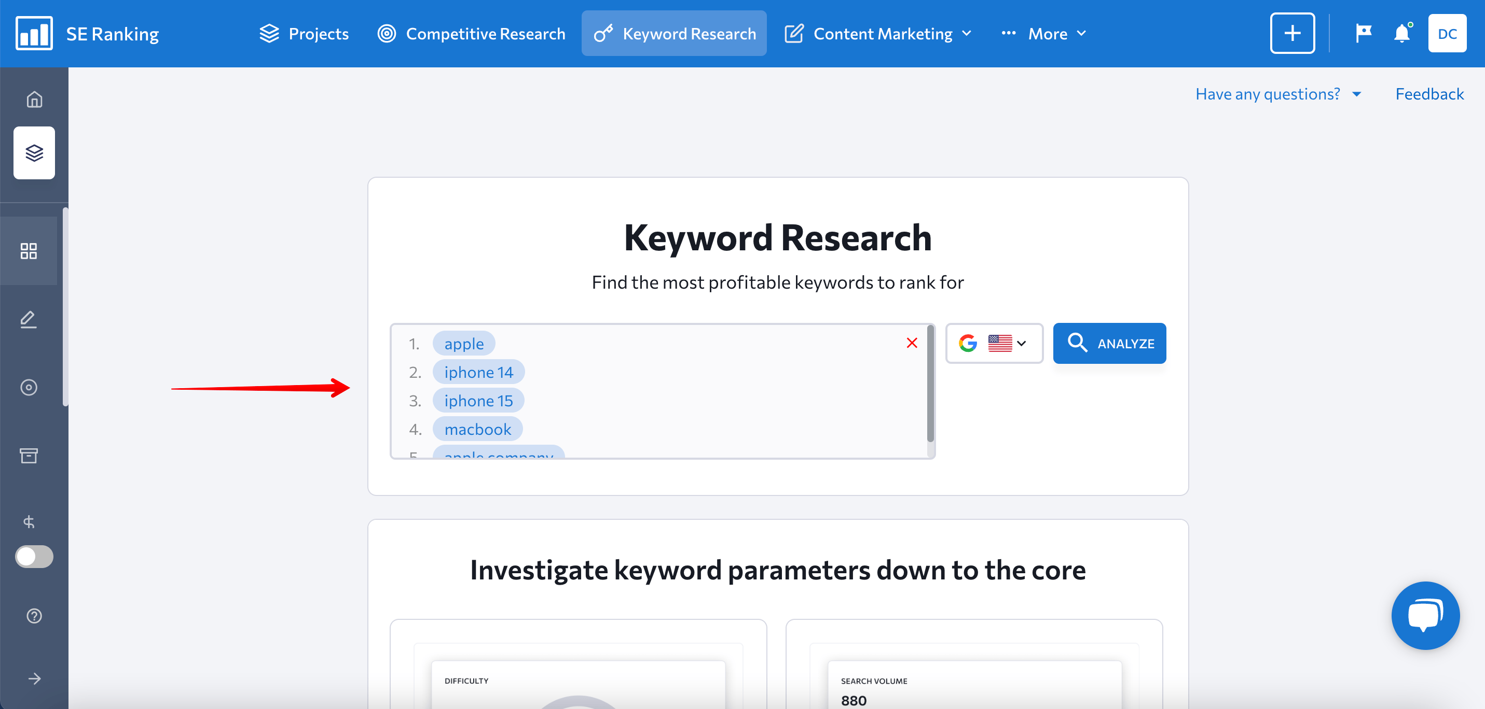Click the flag icon in the top bar
1485x709 pixels.
(1363, 33)
